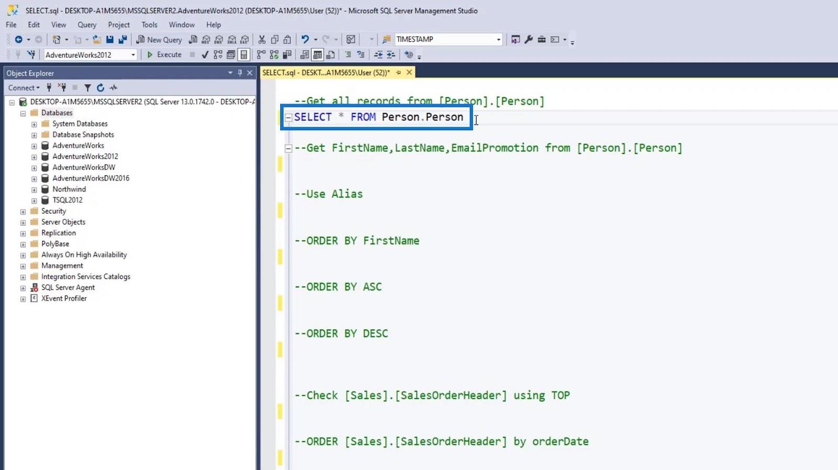Save the current SELECT.sql file
This screenshot has width=838, height=470.
click(x=110, y=39)
